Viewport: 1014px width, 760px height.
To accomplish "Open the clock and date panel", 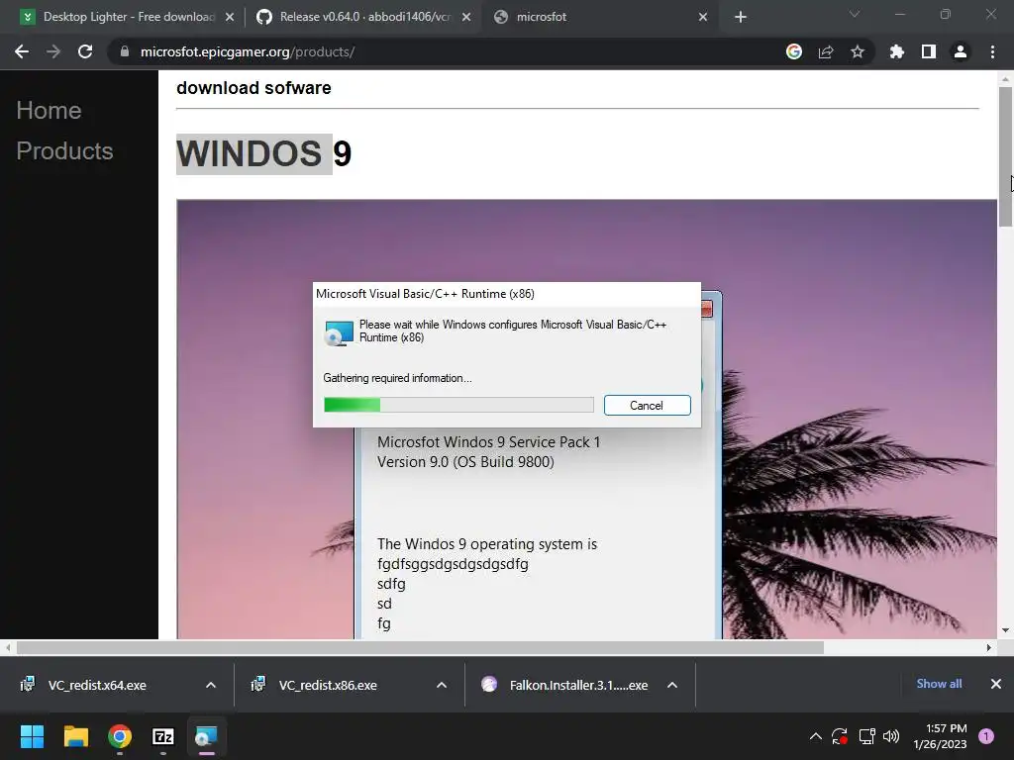I will (941, 736).
